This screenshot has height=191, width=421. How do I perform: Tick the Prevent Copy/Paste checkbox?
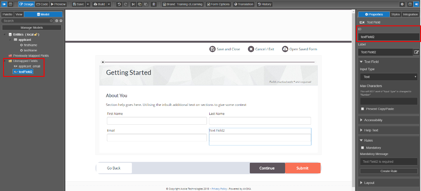pos(362,109)
